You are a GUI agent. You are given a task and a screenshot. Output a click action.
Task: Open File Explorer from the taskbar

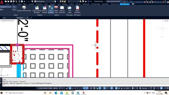pyautogui.click(x=67, y=93)
